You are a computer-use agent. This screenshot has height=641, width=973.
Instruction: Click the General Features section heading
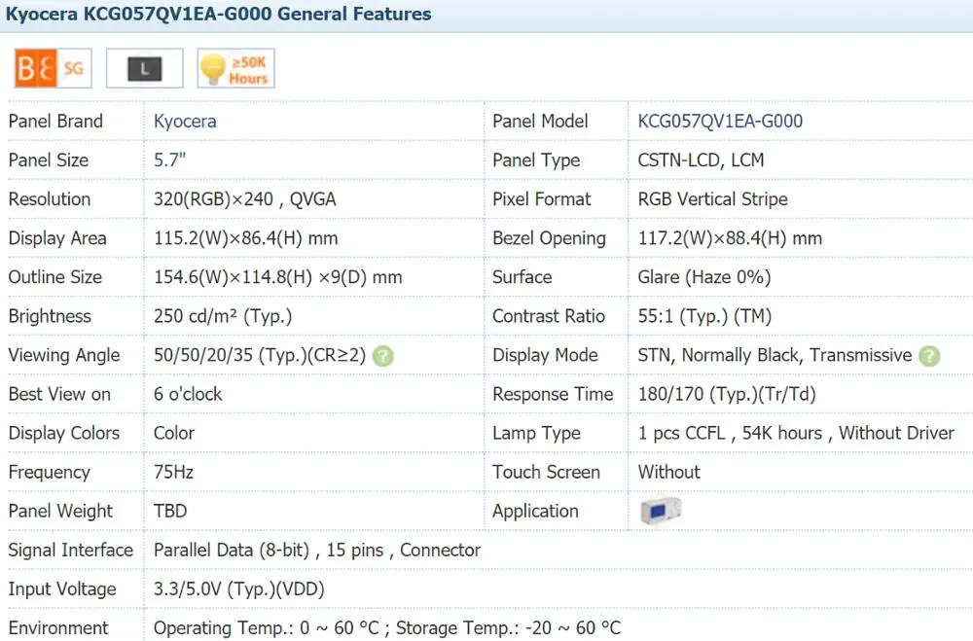point(219,15)
